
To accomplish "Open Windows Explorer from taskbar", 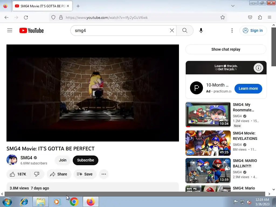I will coord(41,202).
